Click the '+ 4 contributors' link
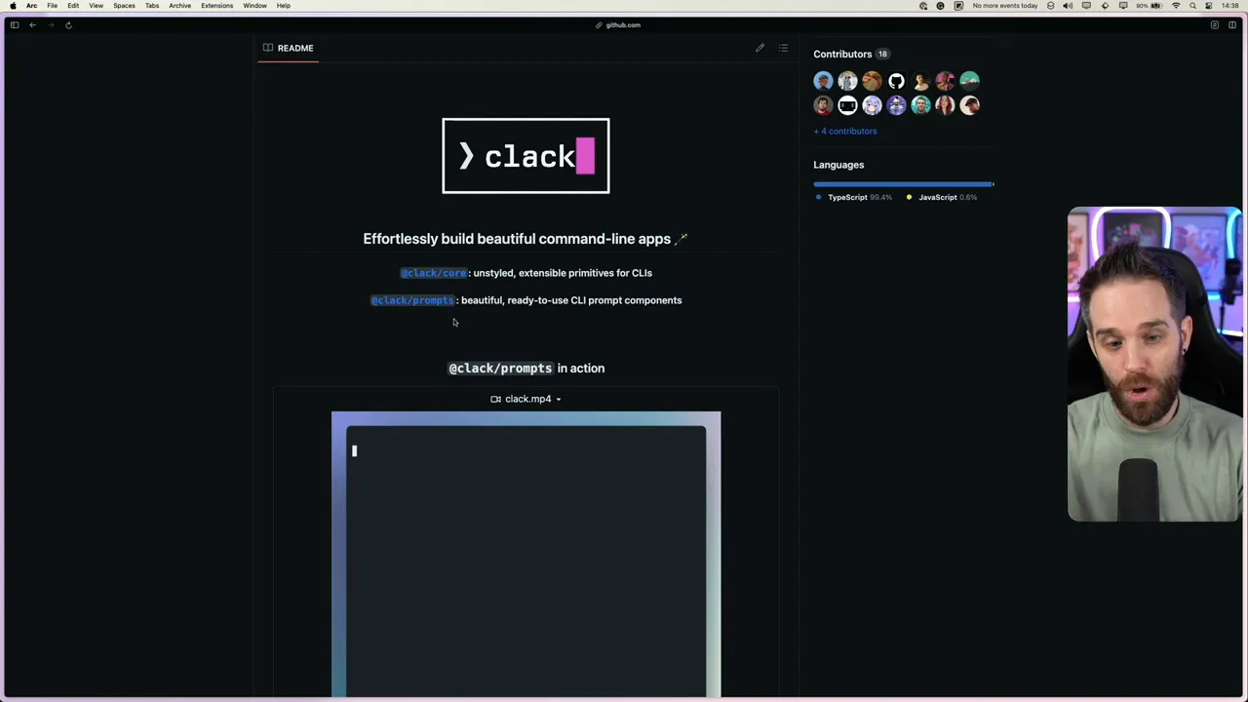Viewport: 1248px width, 702px height. [x=845, y=131]
